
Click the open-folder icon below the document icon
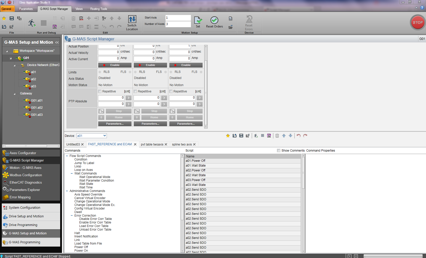click(x=231, y=27)
